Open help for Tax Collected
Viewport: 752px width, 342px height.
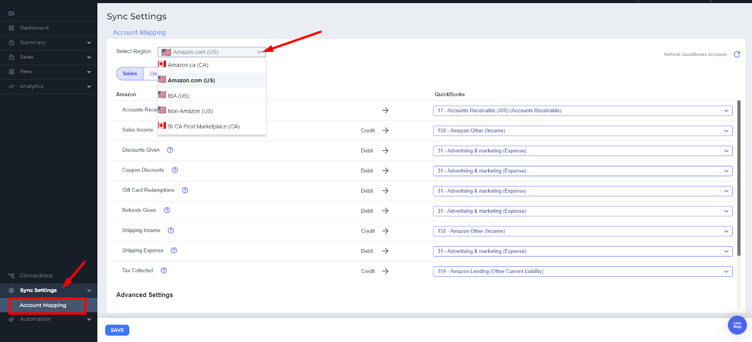164,271
